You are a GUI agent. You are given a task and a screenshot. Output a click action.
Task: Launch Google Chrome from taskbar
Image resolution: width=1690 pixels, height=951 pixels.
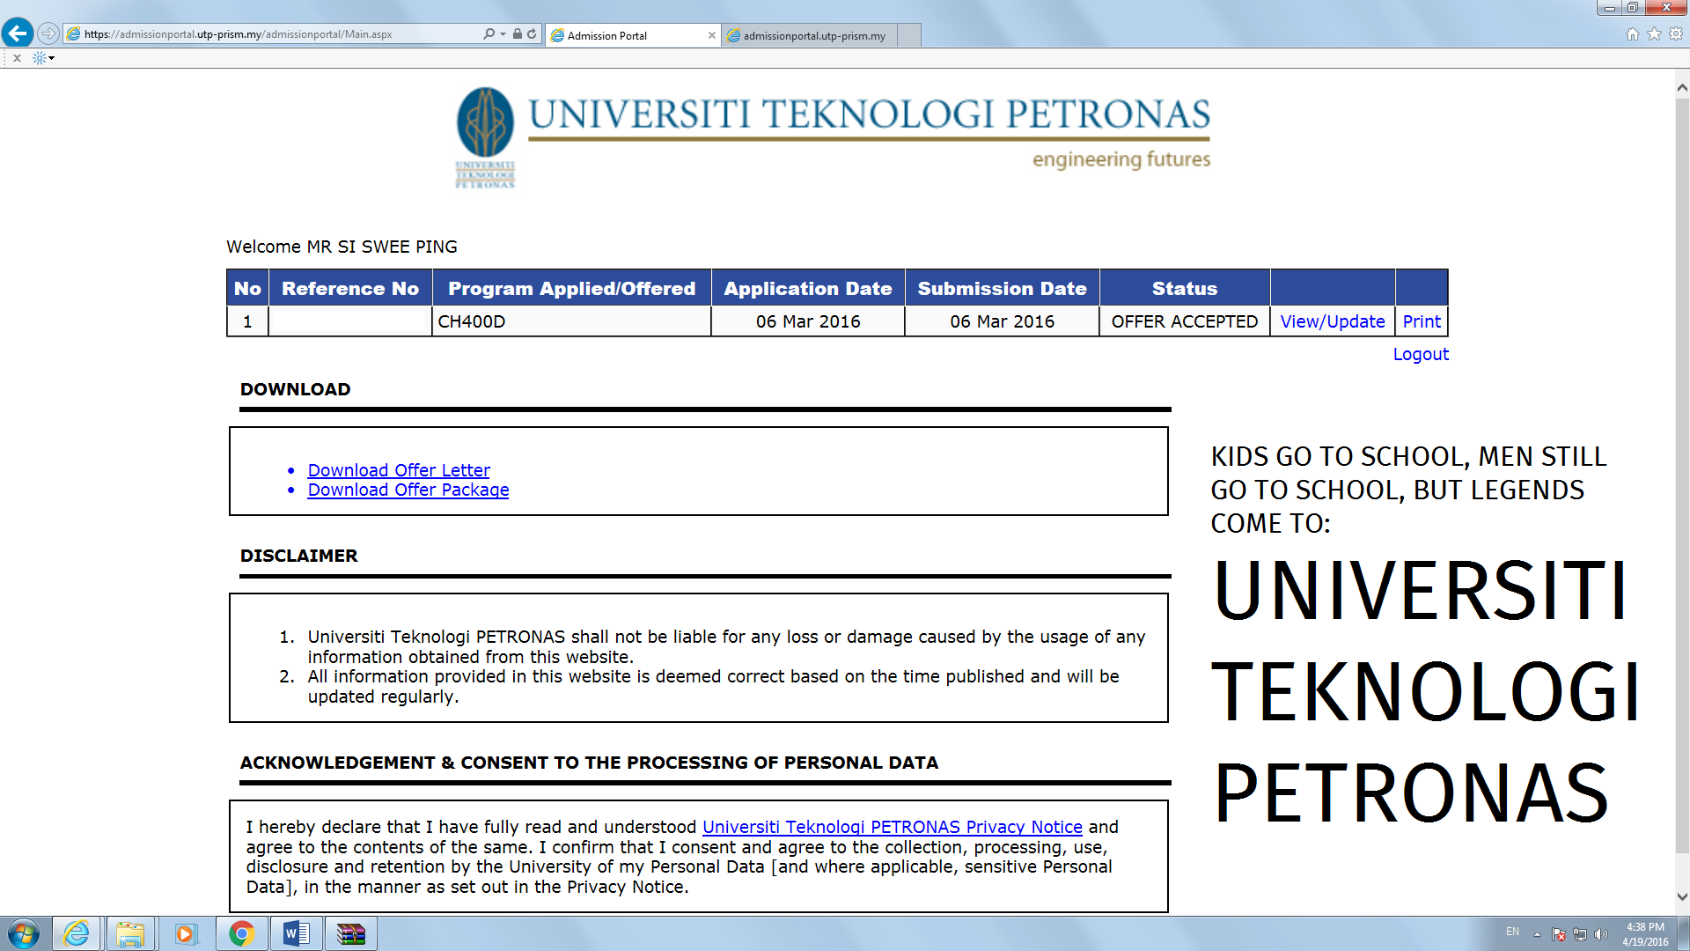[241, 933]
